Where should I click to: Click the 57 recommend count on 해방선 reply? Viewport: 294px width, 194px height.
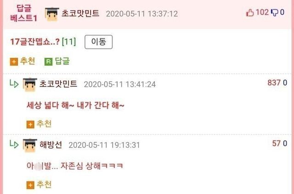click(x=276, y=144)
